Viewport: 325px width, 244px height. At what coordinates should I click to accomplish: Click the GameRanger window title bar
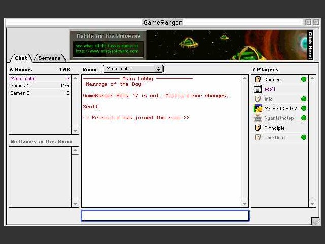(x=162, y=22)
